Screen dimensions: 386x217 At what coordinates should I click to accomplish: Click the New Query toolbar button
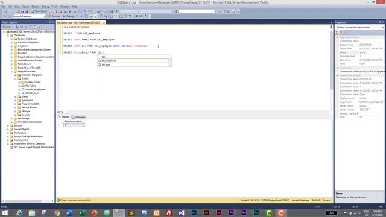(x=39, y=11)
